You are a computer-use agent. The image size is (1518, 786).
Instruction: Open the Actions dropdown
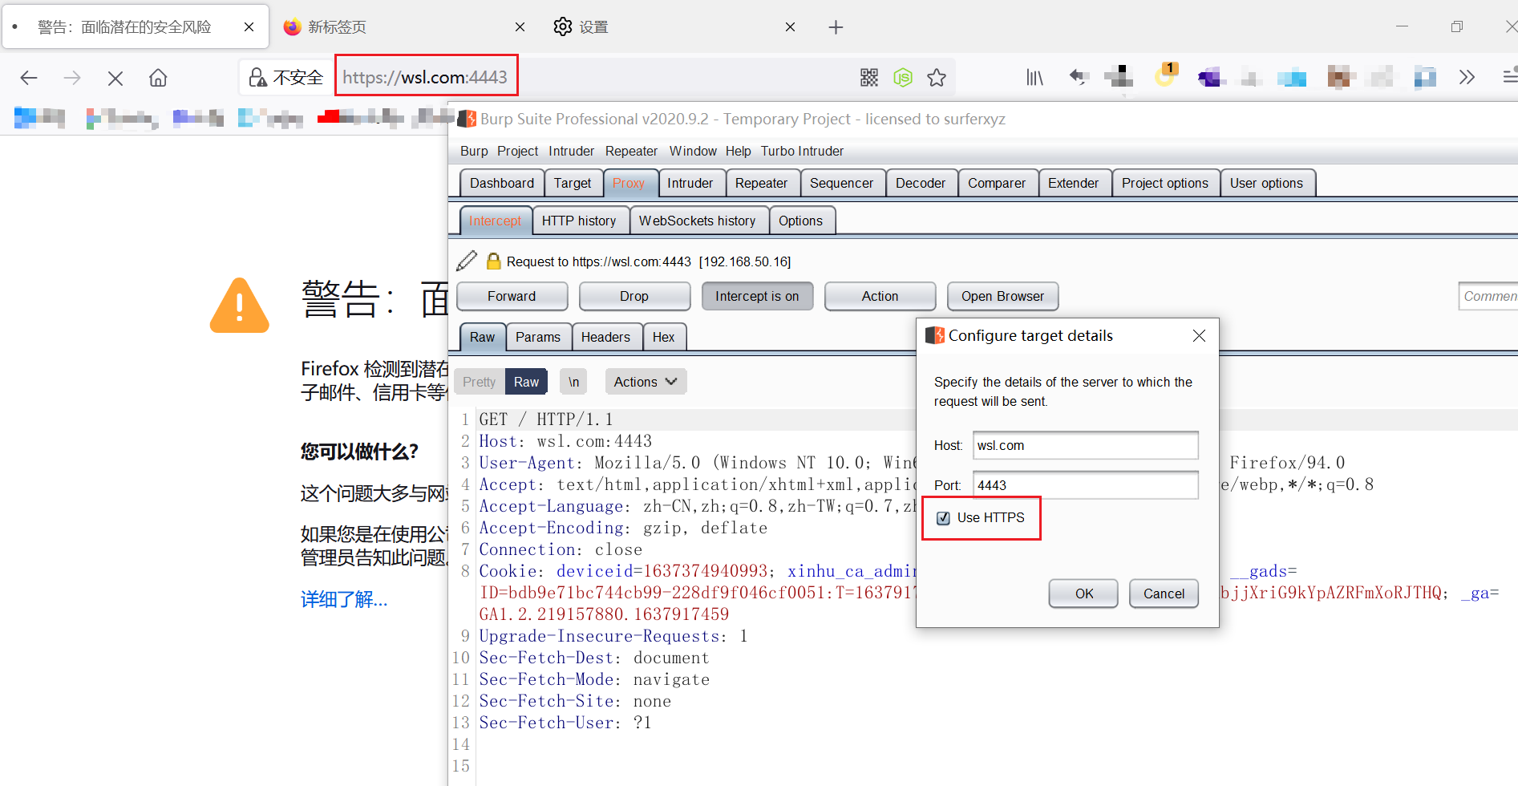(646, 382)
